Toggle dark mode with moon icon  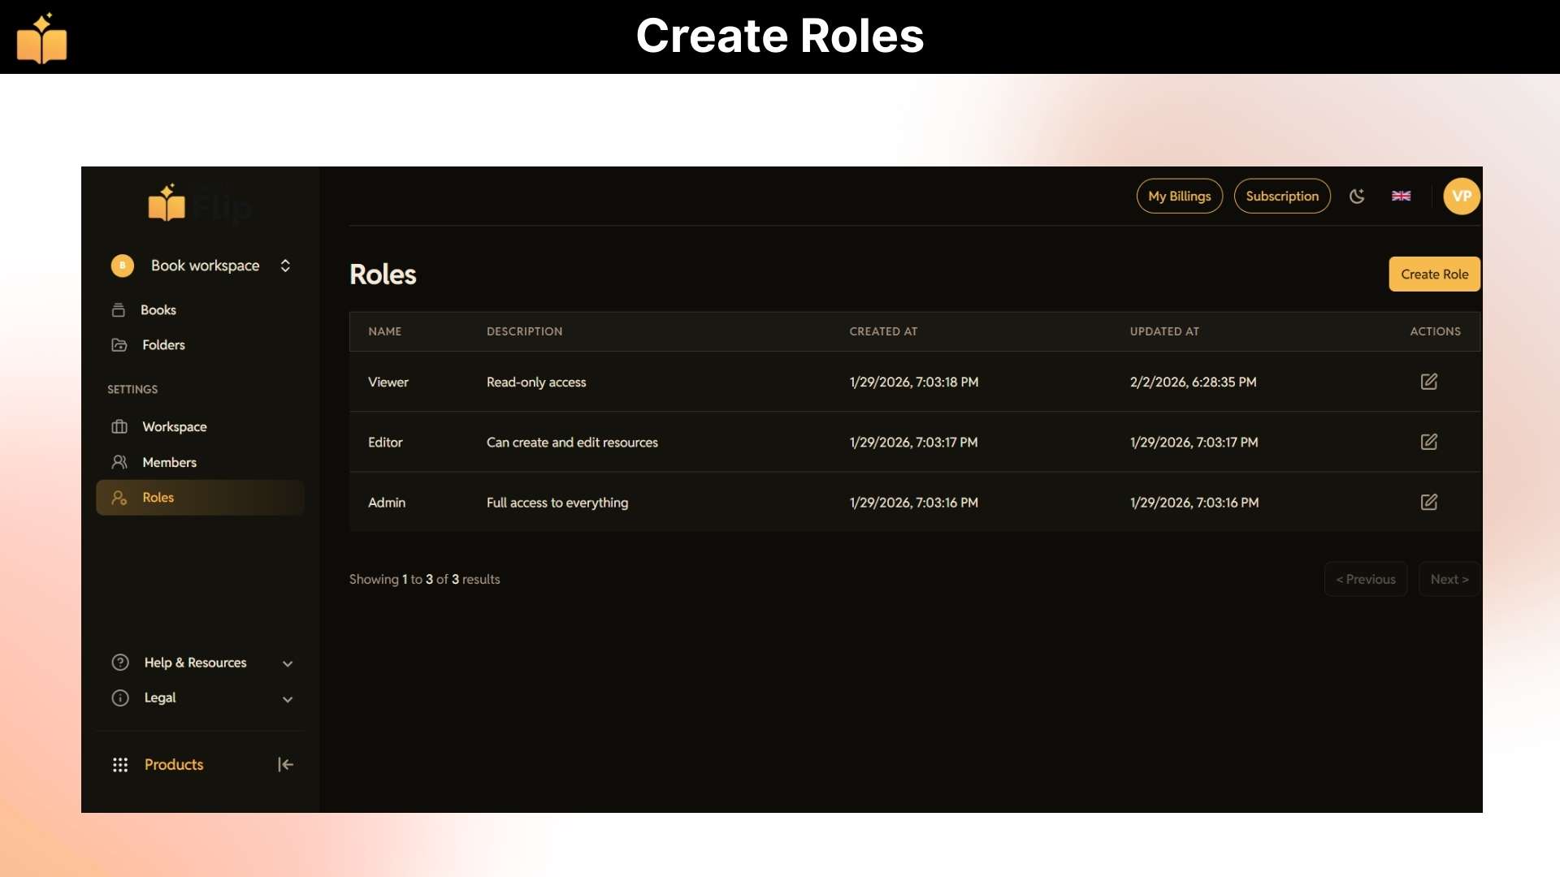click(1357, 197)
